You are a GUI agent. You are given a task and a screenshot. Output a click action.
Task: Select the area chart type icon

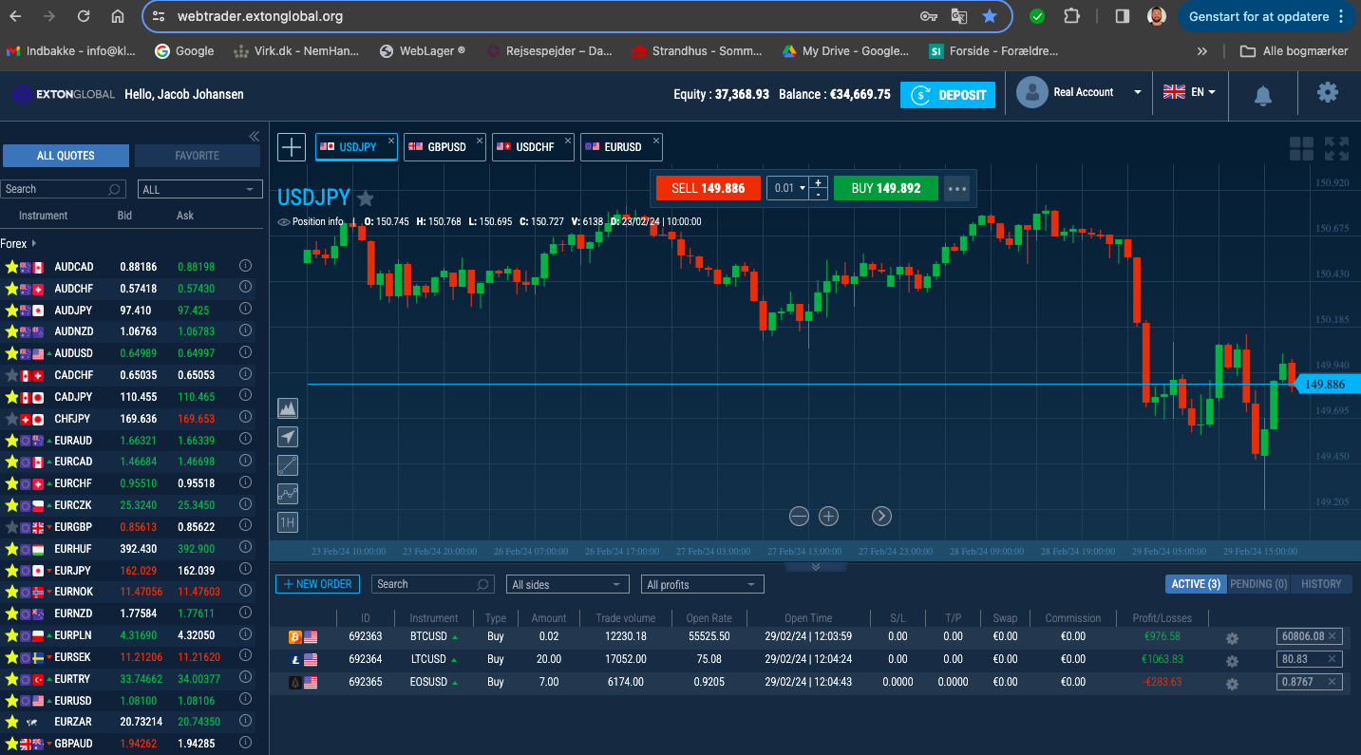288,408
